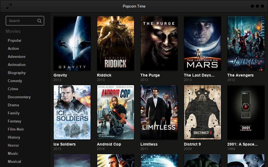Switch to the Action genre
The height and width of the screenshot is (167, 268).
click(x=13, y=48)
